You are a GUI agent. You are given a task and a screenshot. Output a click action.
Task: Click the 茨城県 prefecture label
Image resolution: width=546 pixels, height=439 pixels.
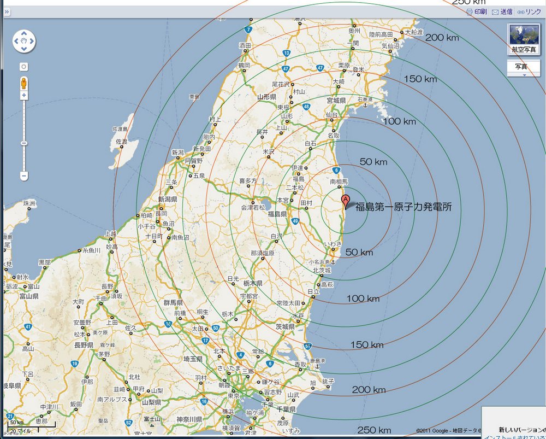285,327
